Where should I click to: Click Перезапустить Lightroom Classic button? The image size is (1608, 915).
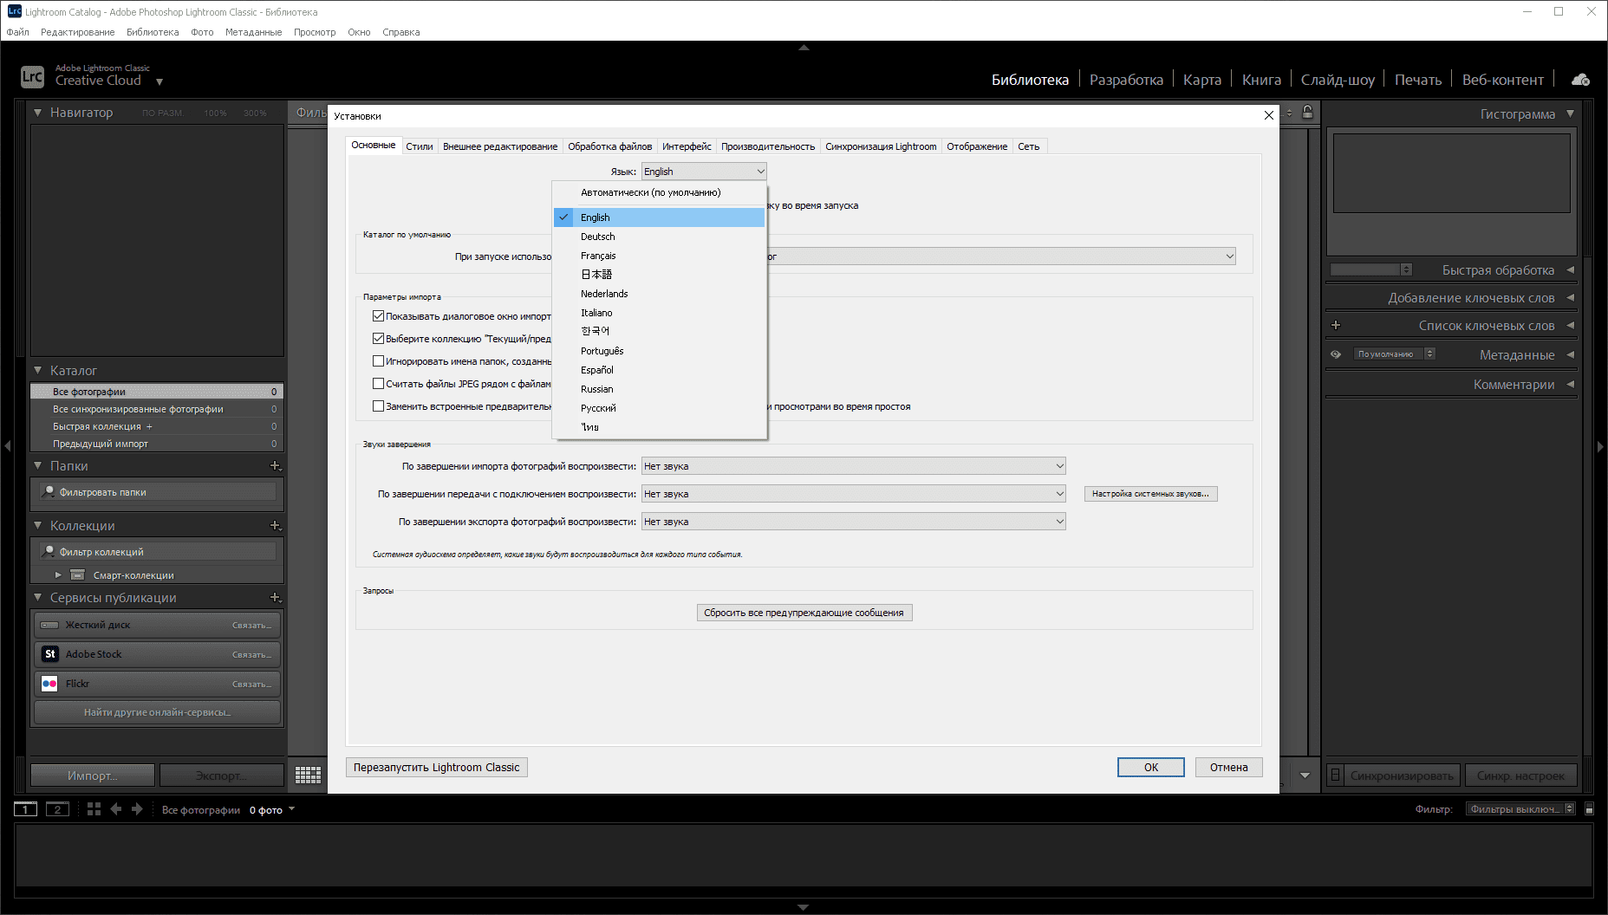click(437, 768)
